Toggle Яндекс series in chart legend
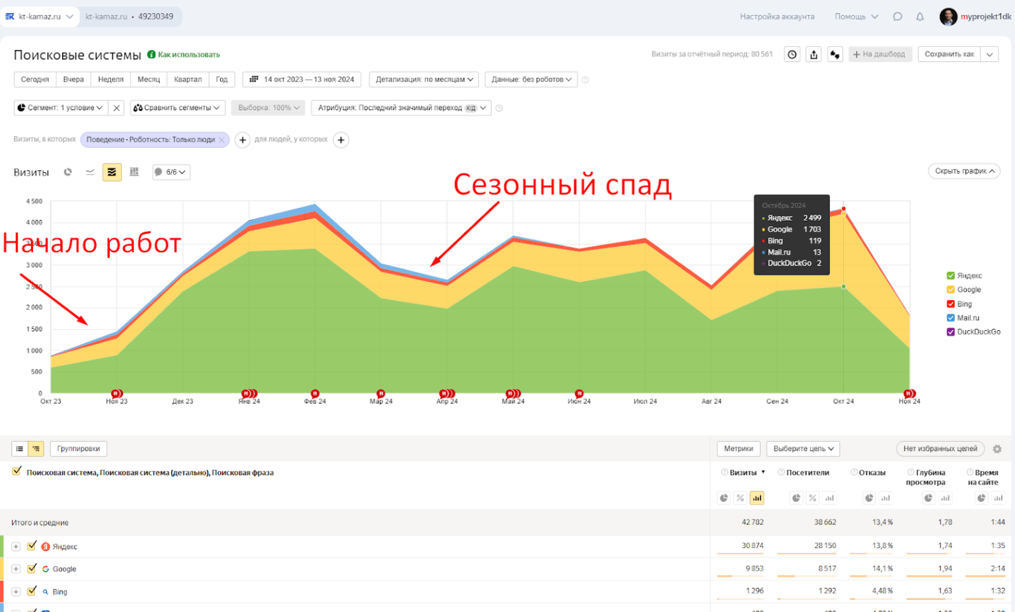 [x=951, y=276]
